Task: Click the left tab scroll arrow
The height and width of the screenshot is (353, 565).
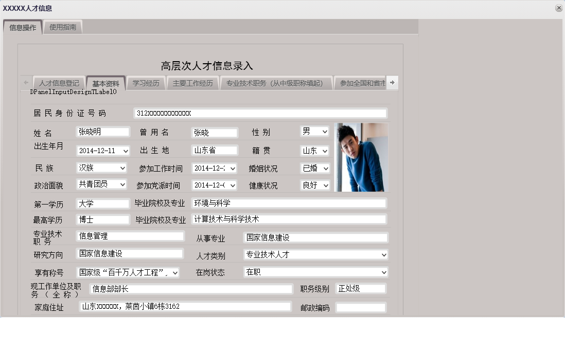Action: [x=25, y=82]
